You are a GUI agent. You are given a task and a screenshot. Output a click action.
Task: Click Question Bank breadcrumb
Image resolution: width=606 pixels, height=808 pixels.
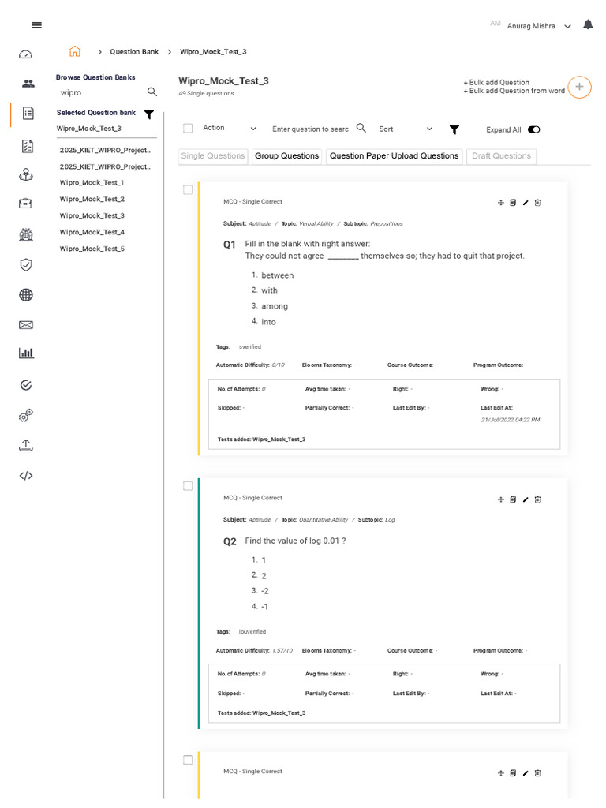pyautogui.click(x=134, y=51)
